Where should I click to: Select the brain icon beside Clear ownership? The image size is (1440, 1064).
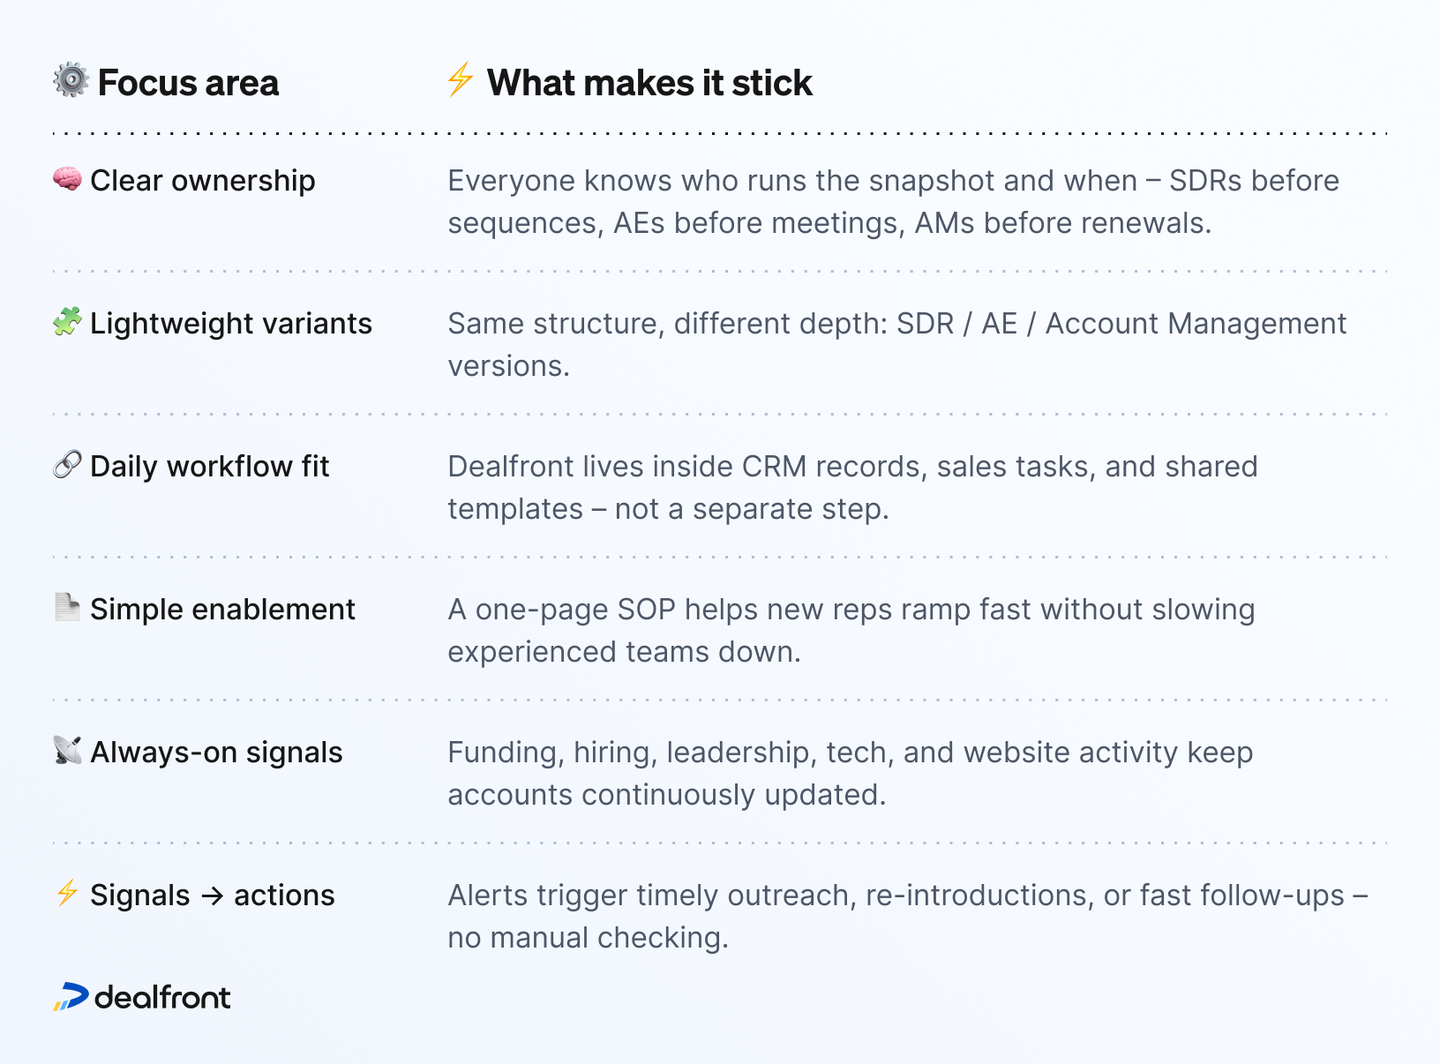click(x=67, y=179)
